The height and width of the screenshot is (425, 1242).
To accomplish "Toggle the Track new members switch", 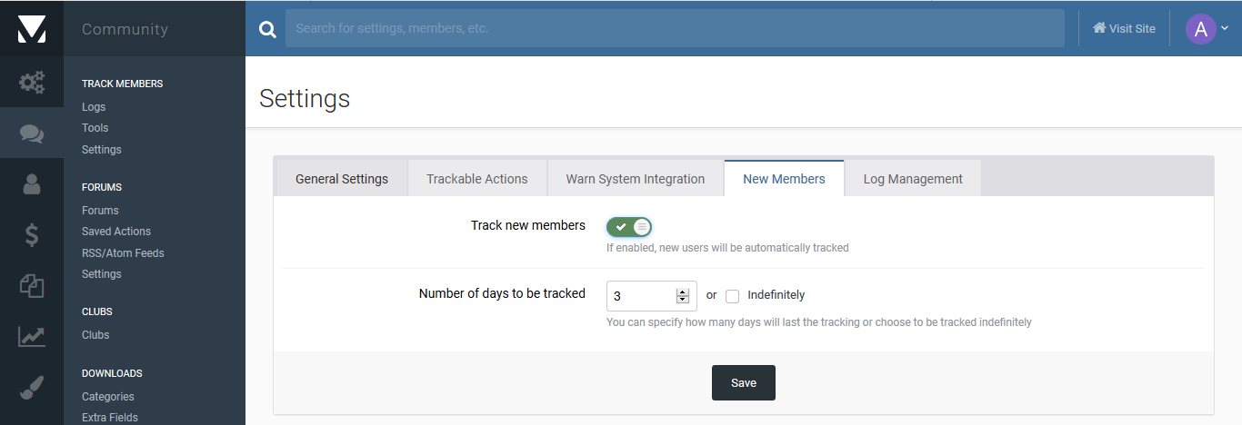I will [629, 226].
